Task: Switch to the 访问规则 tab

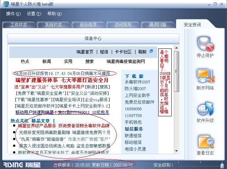Action: pyautogui.click(x=123, y=25)
